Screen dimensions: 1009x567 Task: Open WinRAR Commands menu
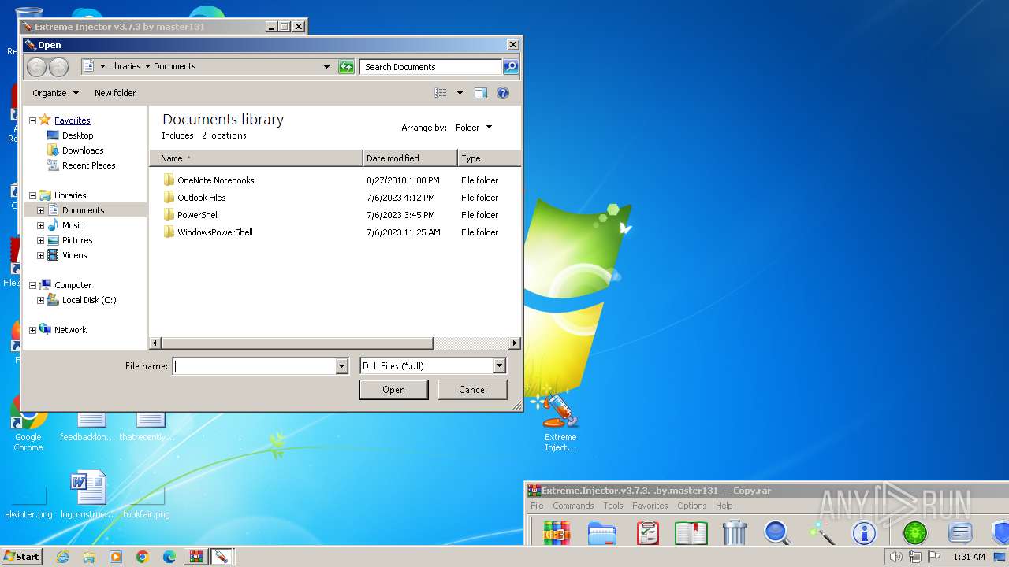pos(573,506)
